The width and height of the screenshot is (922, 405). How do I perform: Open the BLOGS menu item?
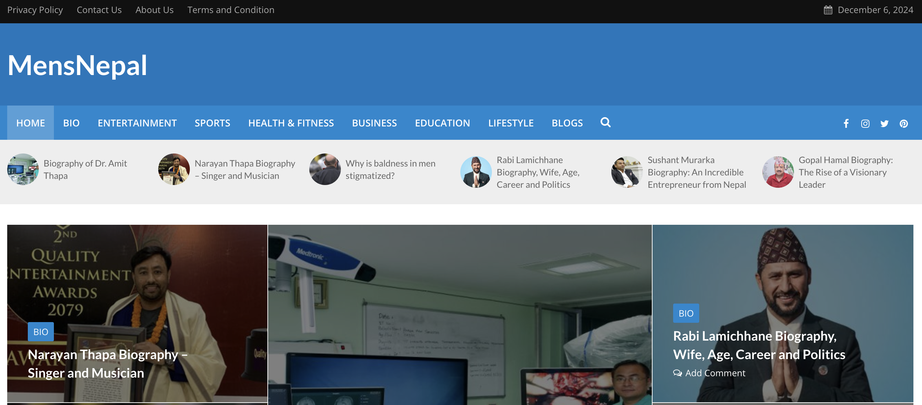tap(567, 123)
